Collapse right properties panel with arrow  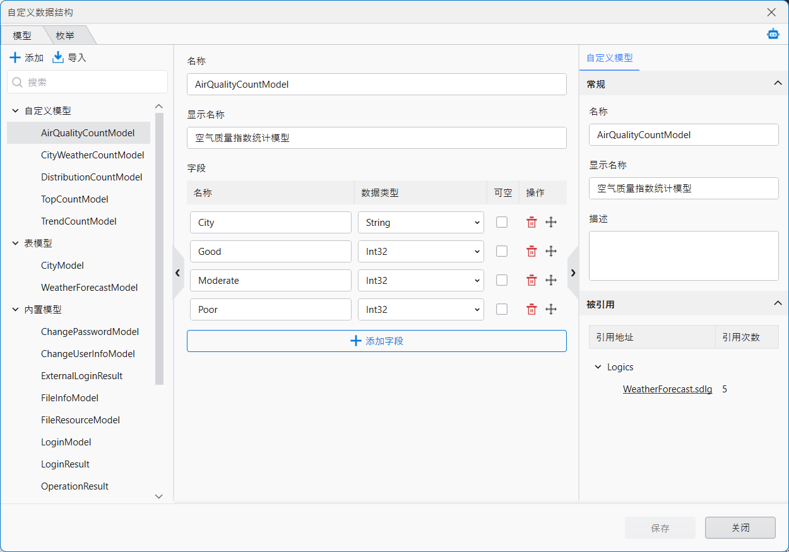[x=573, y=273]
